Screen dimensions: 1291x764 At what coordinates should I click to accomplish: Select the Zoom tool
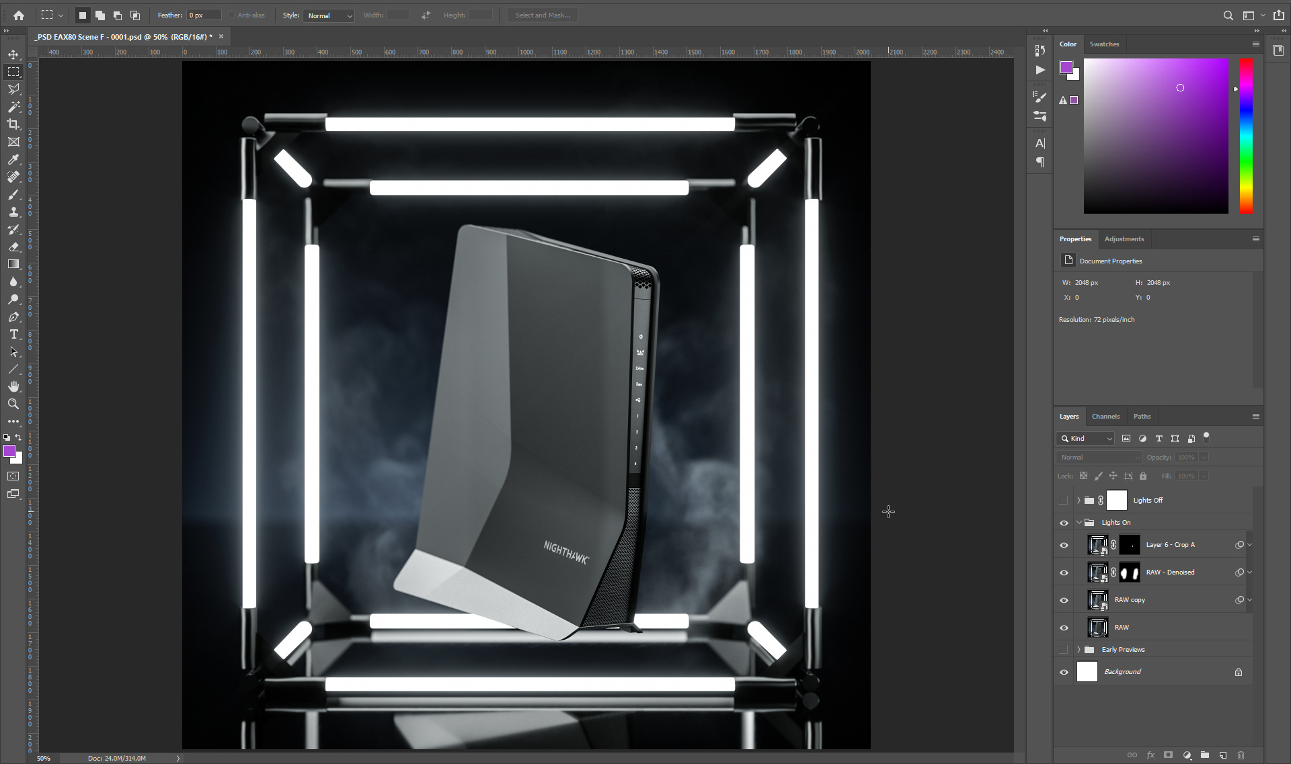[13, 404]
